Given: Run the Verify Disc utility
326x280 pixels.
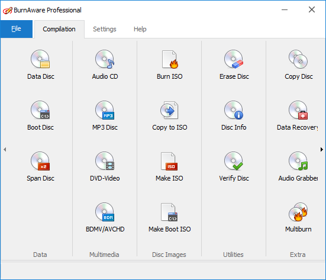Looking at the screenshot, I should [234, 166].
